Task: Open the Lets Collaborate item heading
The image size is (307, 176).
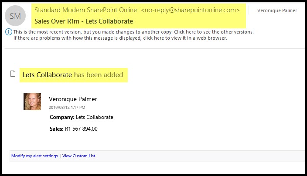Action: (47, 74)
